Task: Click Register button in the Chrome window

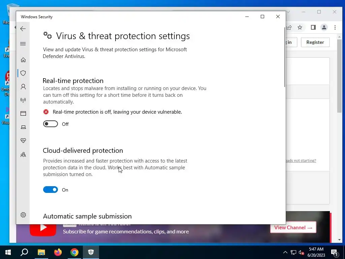Action: (x=315, y=42)
